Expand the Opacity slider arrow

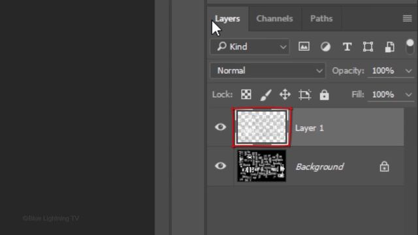(x=408, y=71)
